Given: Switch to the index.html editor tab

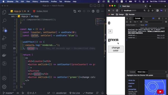Looking at the screenshot, I should 40,11.
